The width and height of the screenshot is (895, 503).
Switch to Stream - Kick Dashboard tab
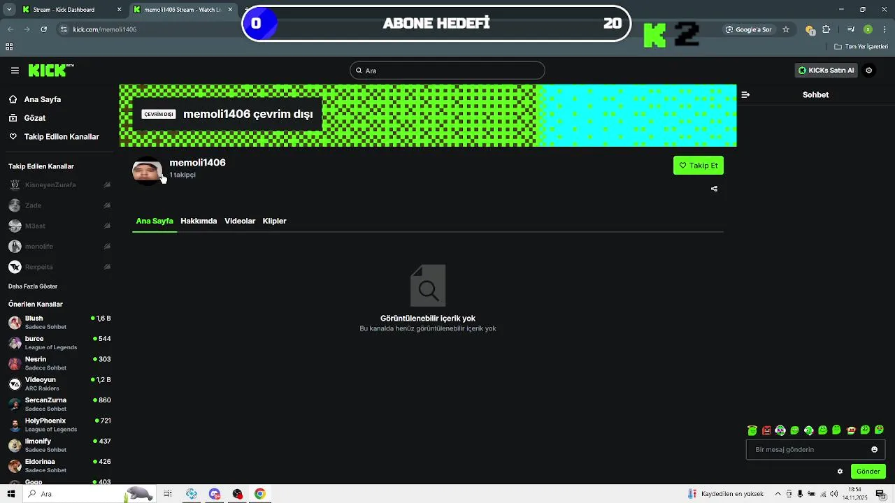[71, 10]
